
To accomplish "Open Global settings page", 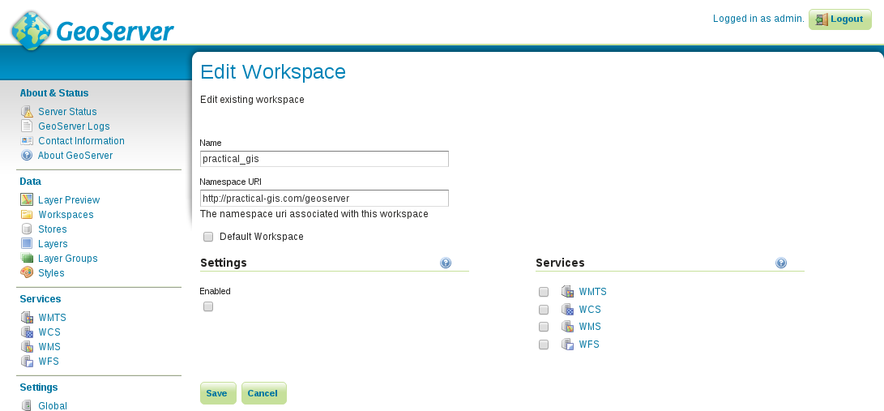I will (53, 406).
